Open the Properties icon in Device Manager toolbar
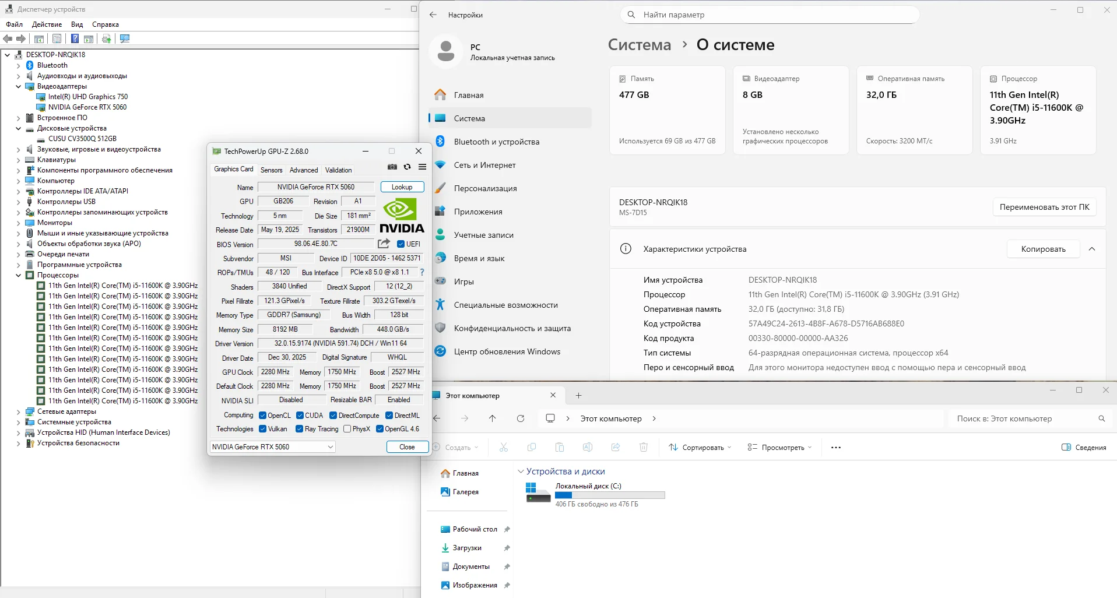This screenshot has width=1117, height=598. 57,38
